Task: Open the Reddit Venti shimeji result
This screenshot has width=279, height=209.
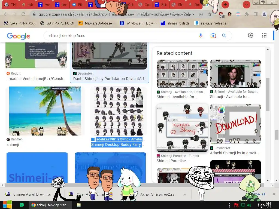Action: coord(36,79)
